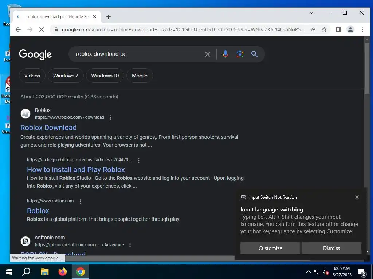Open the Roblox homepage result link
Screen dimensions: 373x279
point(38,211)
